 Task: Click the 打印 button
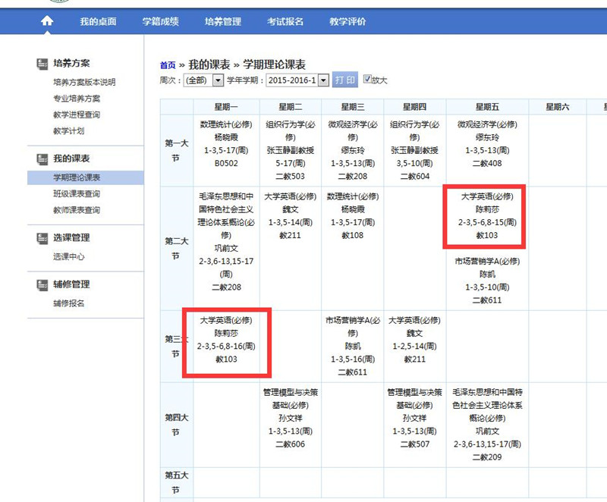[345, 80]
